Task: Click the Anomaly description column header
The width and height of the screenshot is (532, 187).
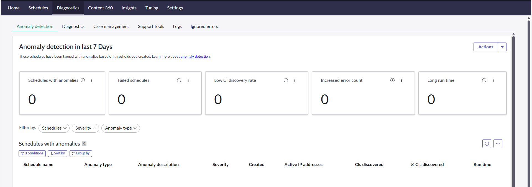Action: (x=158, y=165)
